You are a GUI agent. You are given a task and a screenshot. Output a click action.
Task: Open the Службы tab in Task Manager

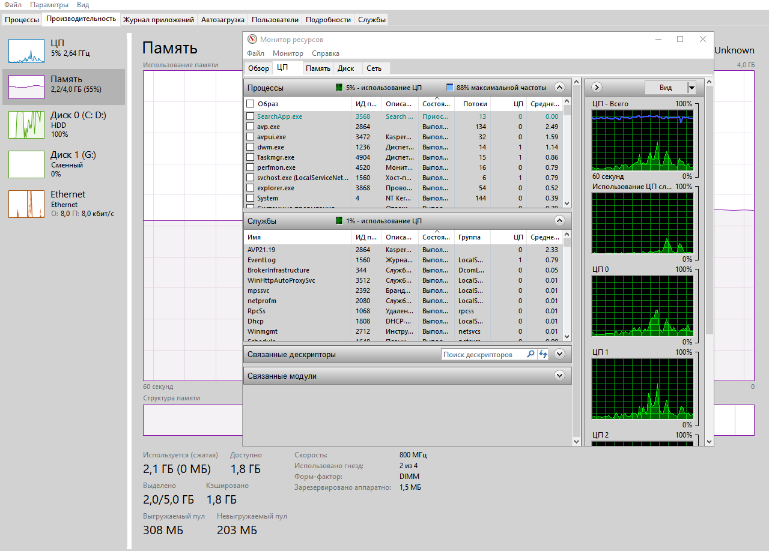pos(372,20)
